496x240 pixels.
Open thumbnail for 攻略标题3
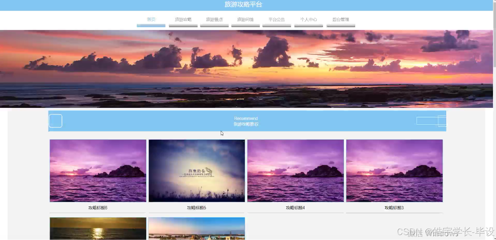[395, 171]
